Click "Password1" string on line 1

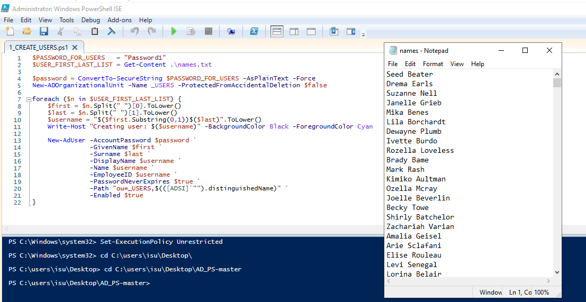[x=145, y=58]
